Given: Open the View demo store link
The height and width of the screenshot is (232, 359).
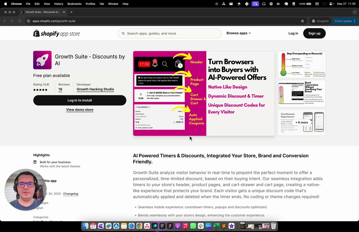Looking at the screenshot, I should click(80, 110).
